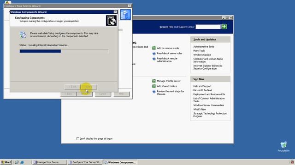This screenshot has width=295, height=165.
Task: Switch to Configure Your Server Wizard taskbar button
Action: point(85,162)
